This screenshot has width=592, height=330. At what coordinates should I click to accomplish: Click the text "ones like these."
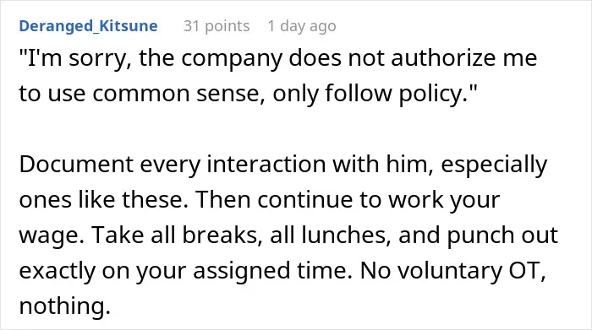pos(103,200)
